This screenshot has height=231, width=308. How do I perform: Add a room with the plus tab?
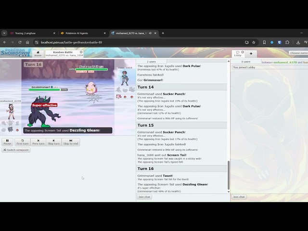[251, 53]
